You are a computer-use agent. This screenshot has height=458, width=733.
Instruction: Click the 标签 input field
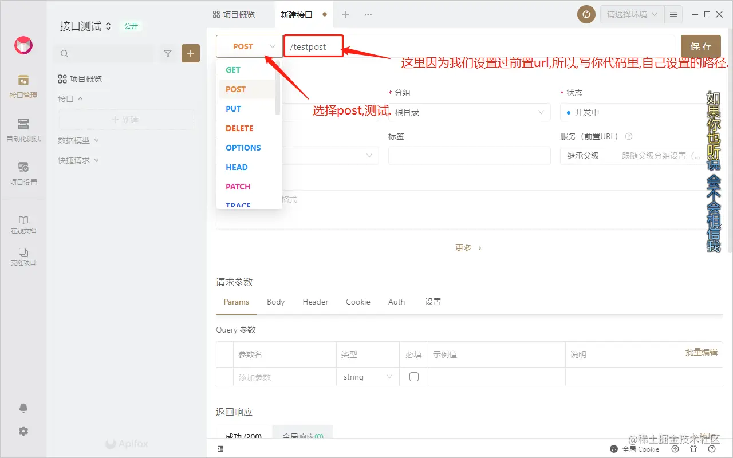tap(470, 156)
